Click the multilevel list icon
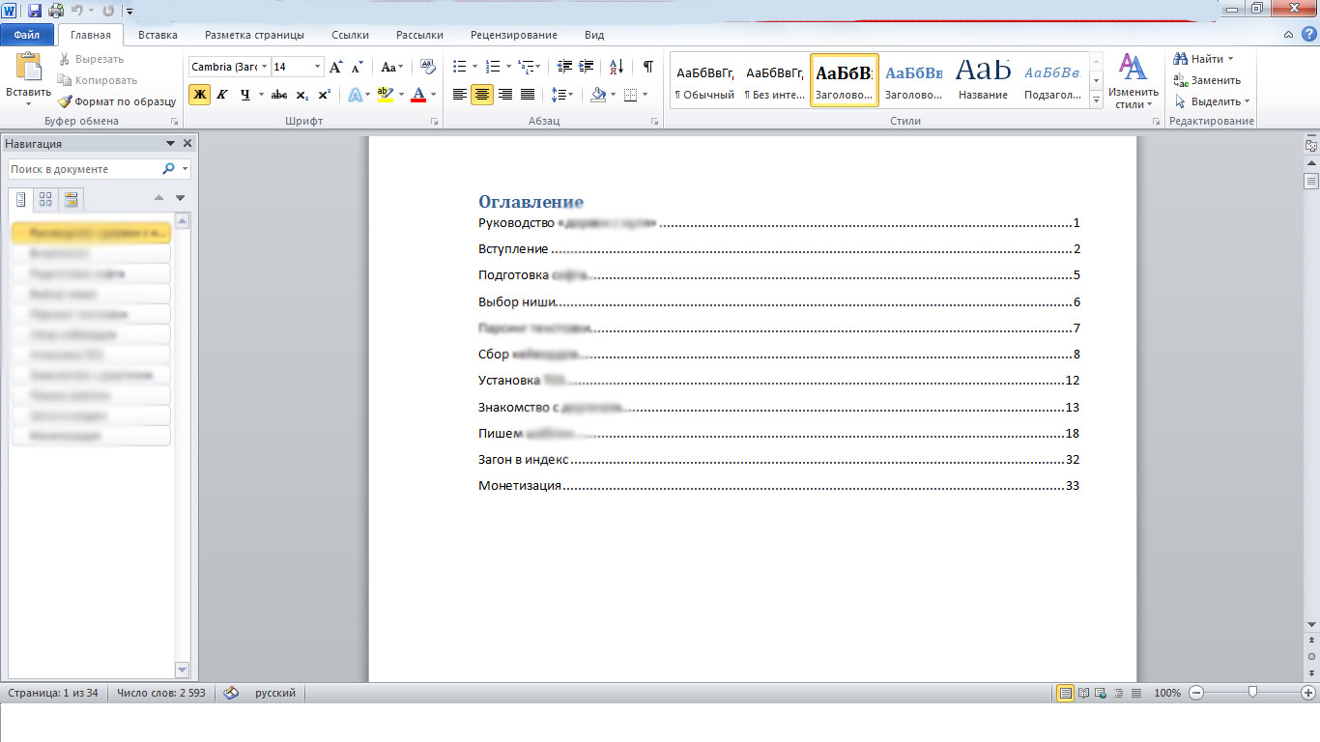 pyautogui.click(x=526, y=67)
